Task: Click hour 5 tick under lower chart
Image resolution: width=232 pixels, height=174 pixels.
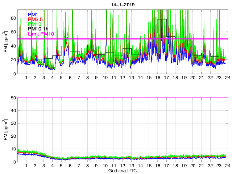Action: (61, 166)
